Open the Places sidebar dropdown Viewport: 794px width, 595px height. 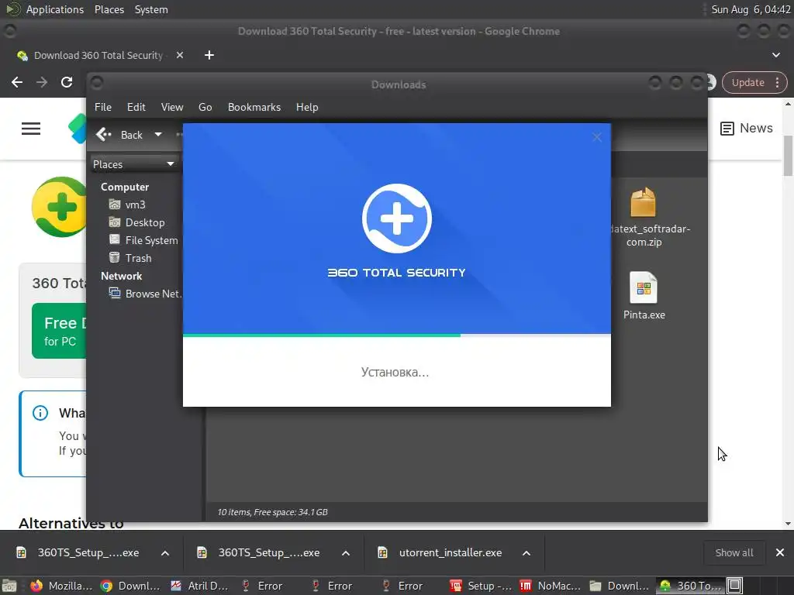(x=133, y=164)
